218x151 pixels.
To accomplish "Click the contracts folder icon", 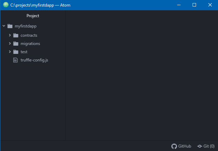I will click(x=16, y=35).
